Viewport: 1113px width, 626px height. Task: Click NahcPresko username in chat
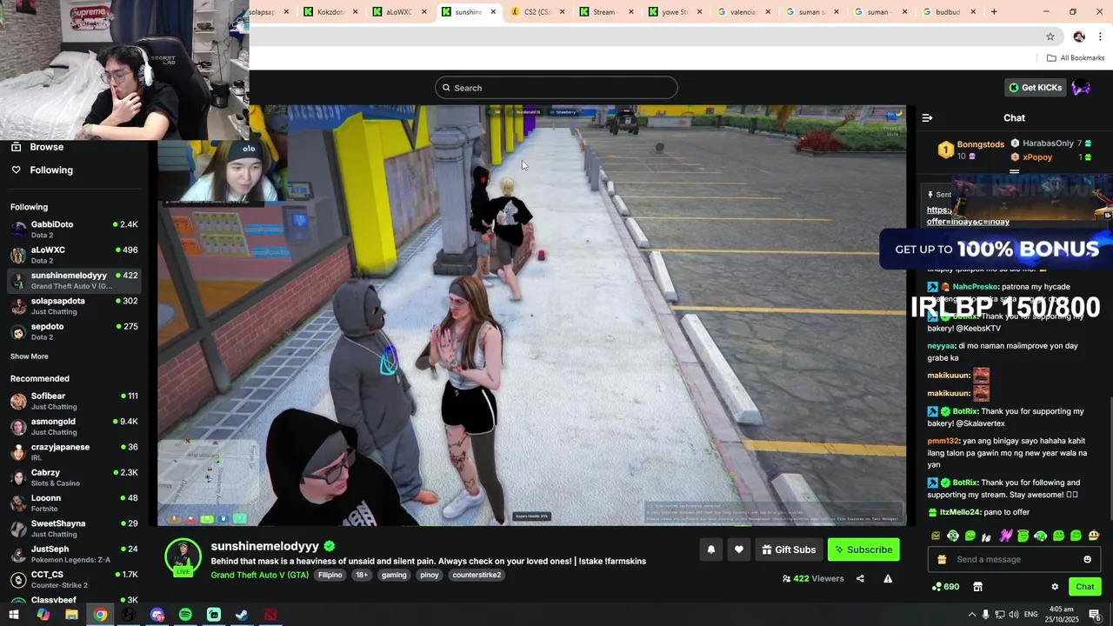click(x=975, y=287)
